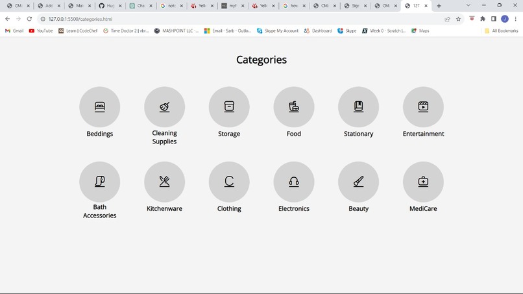Open the Maps bookmark
This screenshot has width=523, height=294.
[x=420, y=31]
